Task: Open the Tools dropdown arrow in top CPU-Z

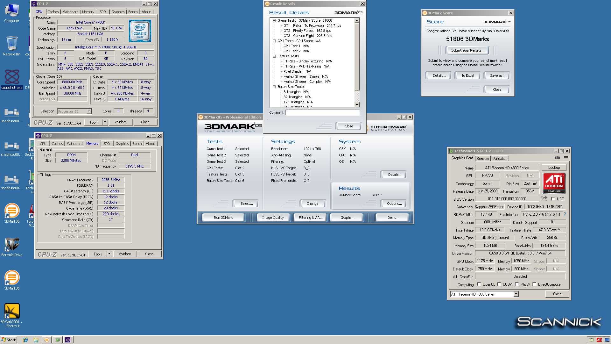Action: click(105, 122)
